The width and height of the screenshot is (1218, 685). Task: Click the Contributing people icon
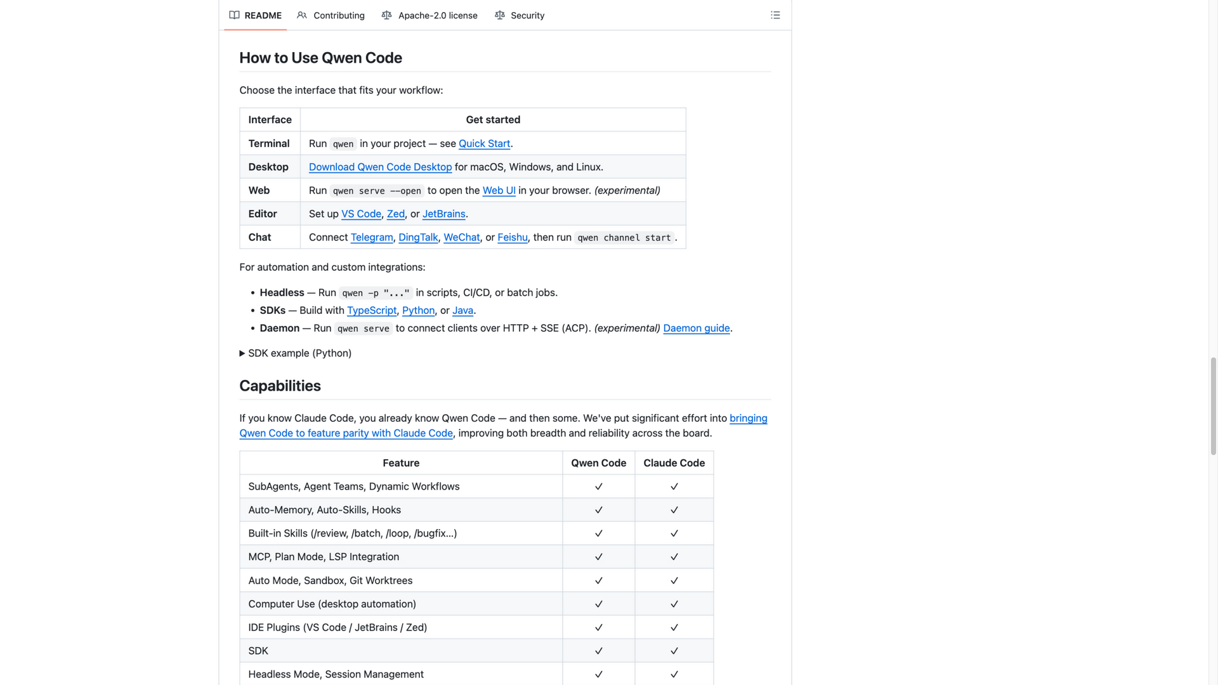pyautogui.click(x=302, y=15)
